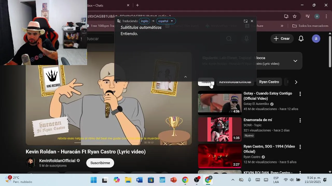Open options for Enamorada de mí video
This screenshot has height=186, width=332.
coord(300,120)
